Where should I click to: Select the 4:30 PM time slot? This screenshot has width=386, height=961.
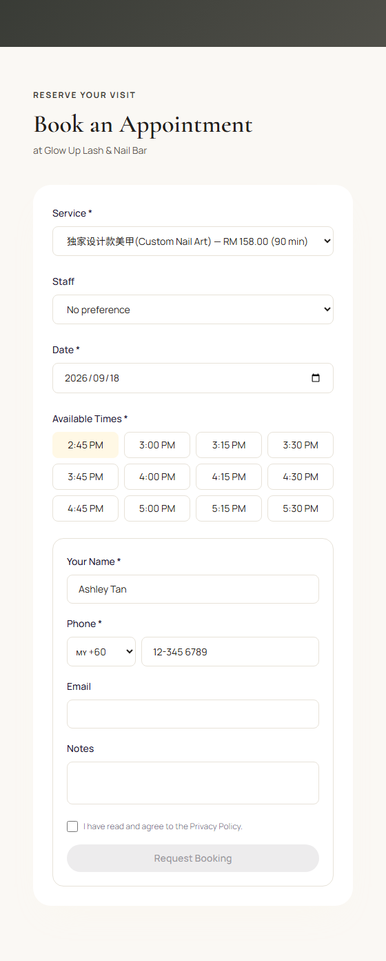point(301,477)
